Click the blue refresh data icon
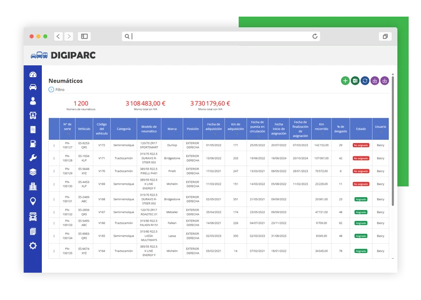Image resolution: width=421 pixels, height=300 pixels. [x=365, y=81]
